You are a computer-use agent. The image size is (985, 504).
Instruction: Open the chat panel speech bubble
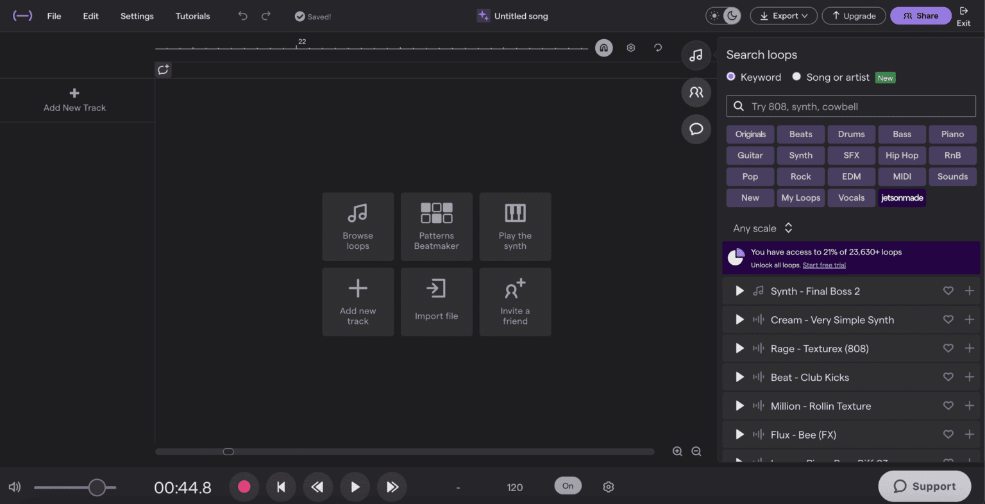pos(696,129)
